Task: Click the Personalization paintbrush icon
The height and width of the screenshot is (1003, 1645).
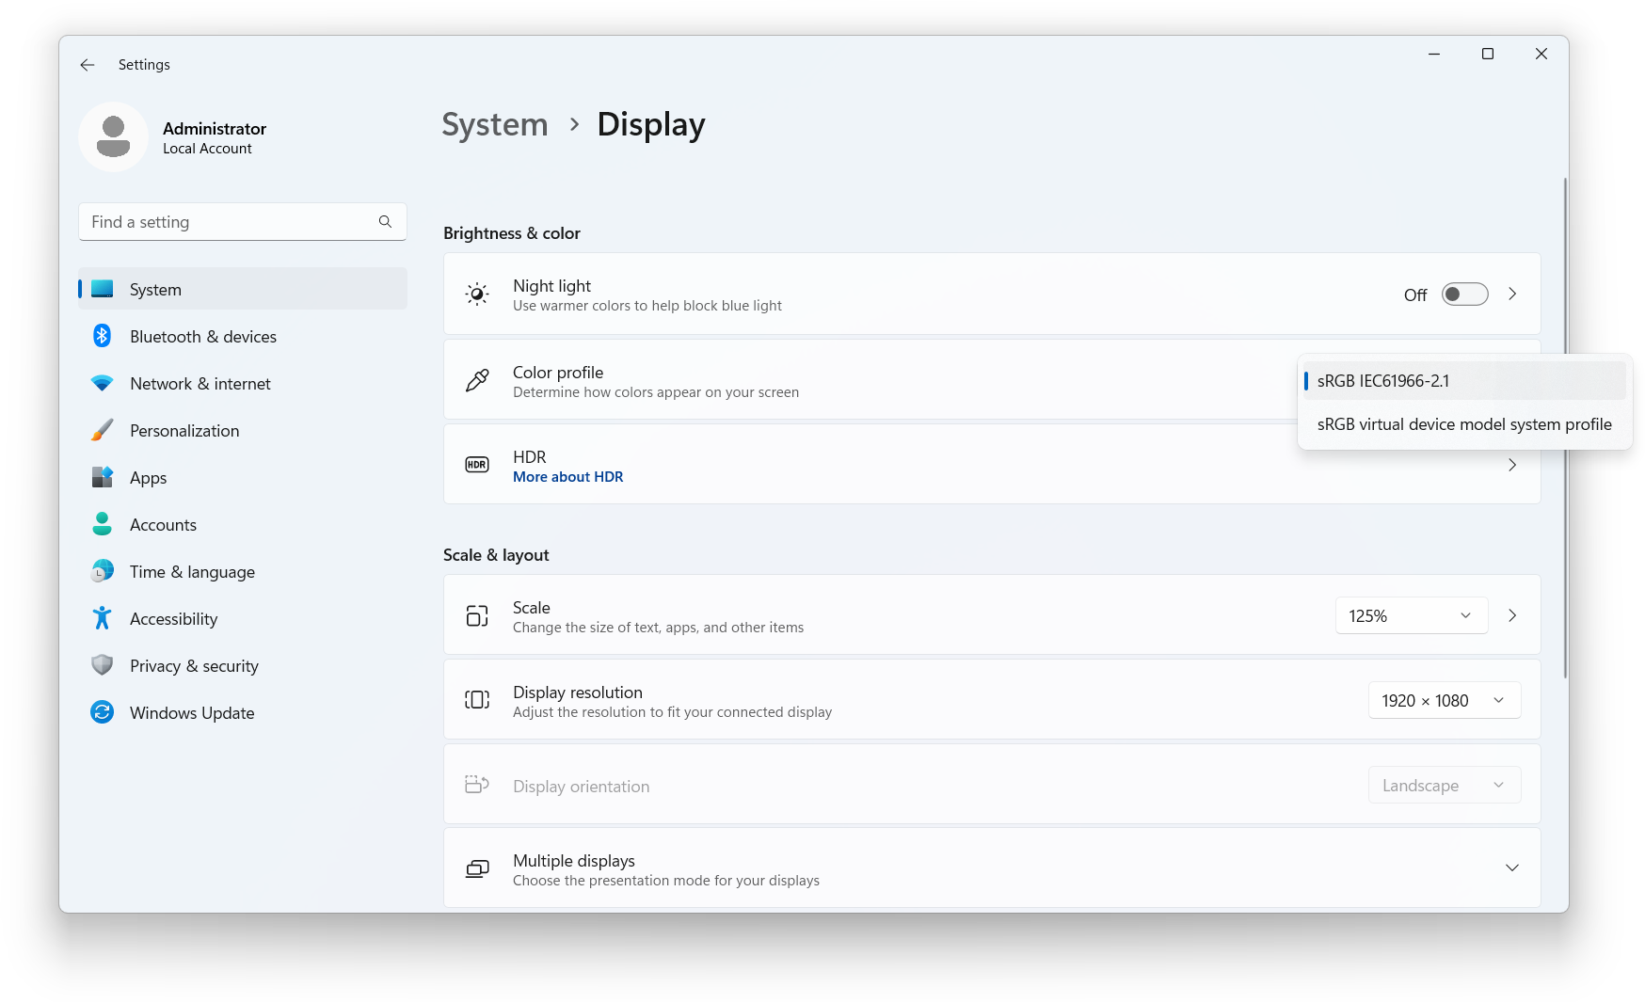Action: pyautogui.click(x=103, y=430)
